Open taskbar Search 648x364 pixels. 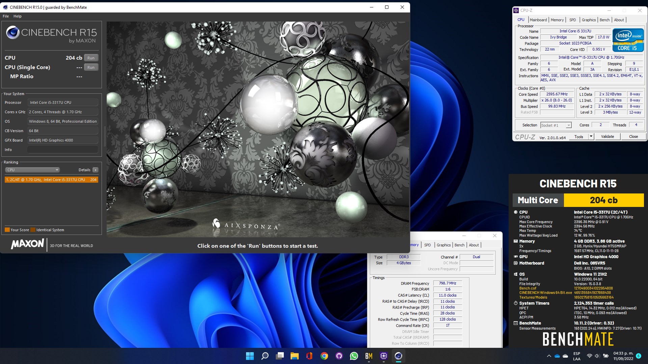pyautogui.click(x=265, y=356)
